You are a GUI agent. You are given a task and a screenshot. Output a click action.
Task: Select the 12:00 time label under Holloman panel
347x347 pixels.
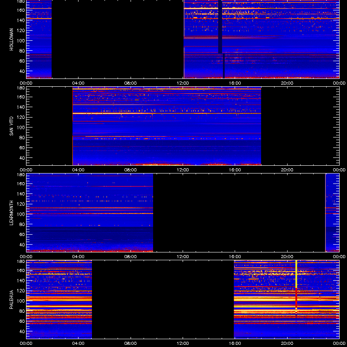click(x=183, y=83)
